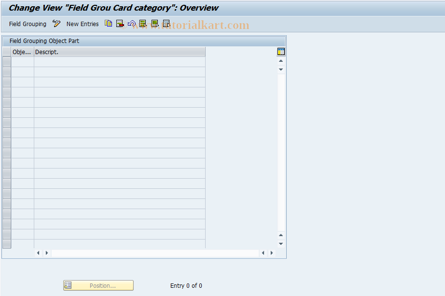The width and height of the screenshot is (445, 296).
Task: Open table column settings icon
Action: (281, 52)
